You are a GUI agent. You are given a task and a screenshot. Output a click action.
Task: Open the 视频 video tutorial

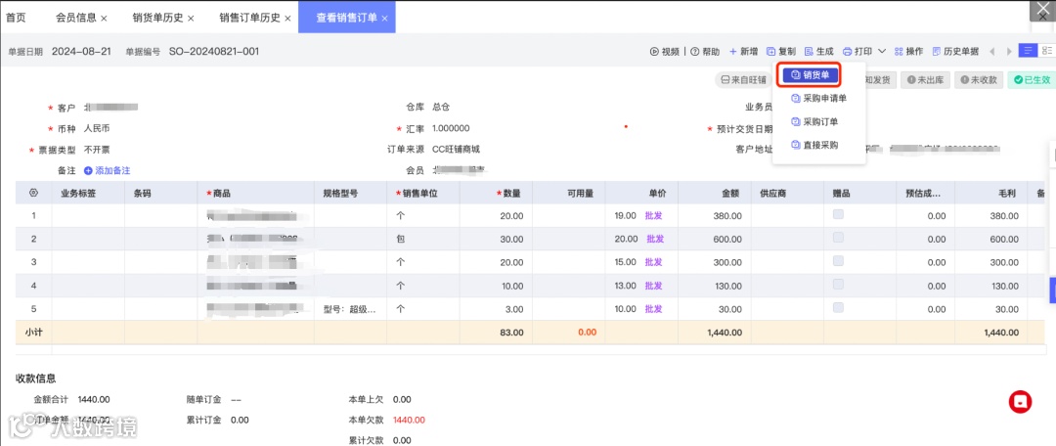[x=664, y=51]
